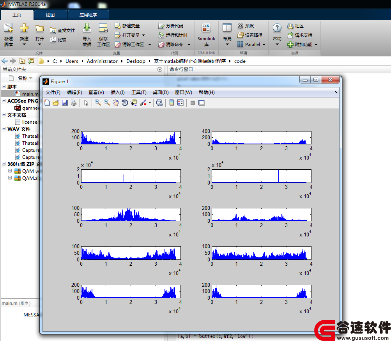Click Save Workspace (保存工作区) icon

pyautogui.click(x=103, y=28)
